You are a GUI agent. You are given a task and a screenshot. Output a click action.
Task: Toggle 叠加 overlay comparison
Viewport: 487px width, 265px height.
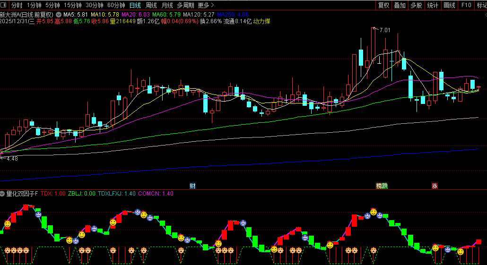tap(400, 5)
